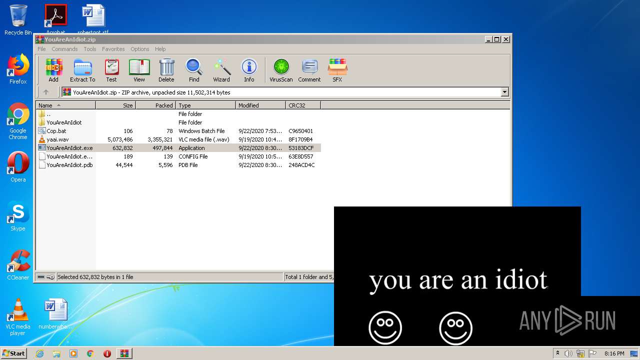Launch VLC media player from desktop
The width and height of the screenshot is (640, 360).
(18, 317)
